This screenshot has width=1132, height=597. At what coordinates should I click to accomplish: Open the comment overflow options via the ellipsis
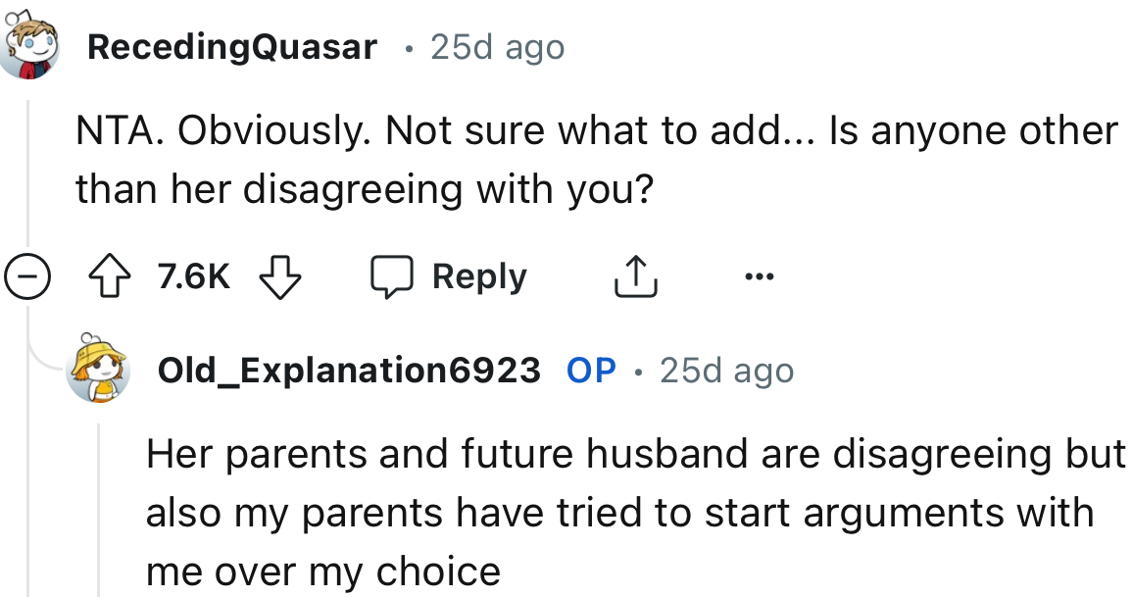coord(760,275)
